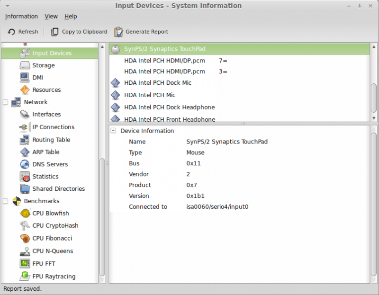Viewport: 379px width, 295px height.
Task: Select the CPU Blowfish benchmark icon
Action: 25,213
